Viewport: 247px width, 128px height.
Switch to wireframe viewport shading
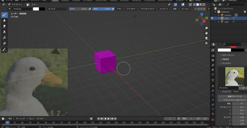coord(195,5)
